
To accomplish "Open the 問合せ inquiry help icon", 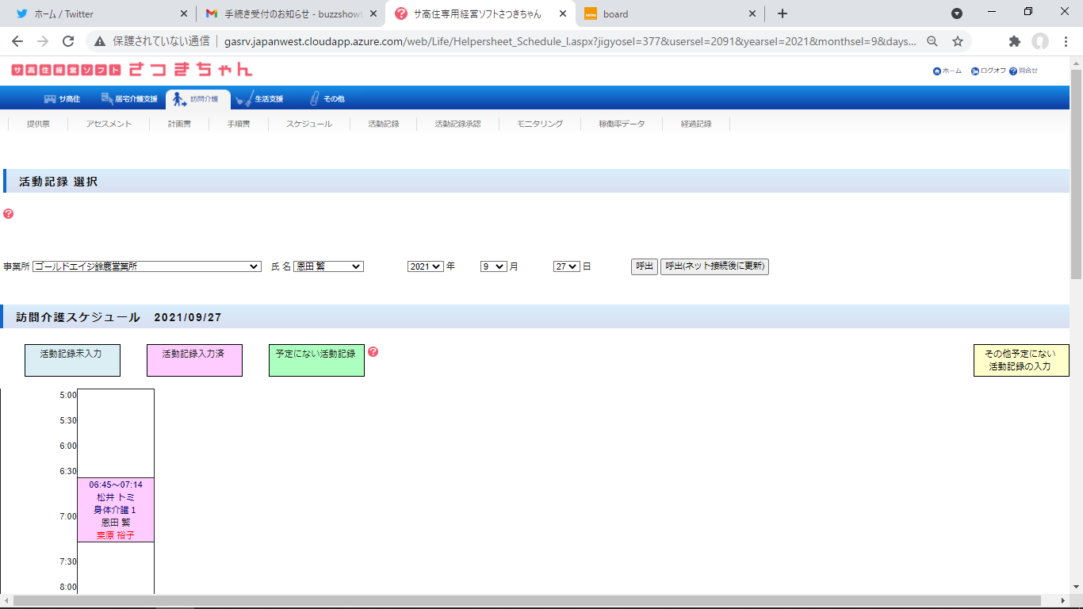I will coord(1013,71).
